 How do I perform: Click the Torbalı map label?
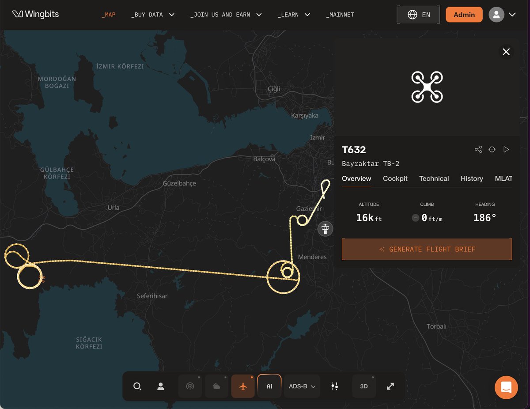436,327
